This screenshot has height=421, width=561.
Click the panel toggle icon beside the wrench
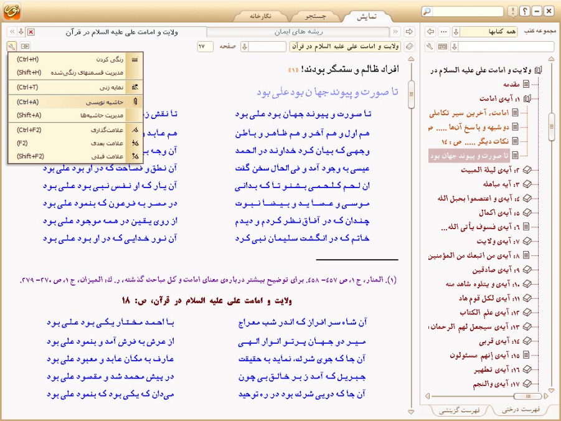point(25,46)
